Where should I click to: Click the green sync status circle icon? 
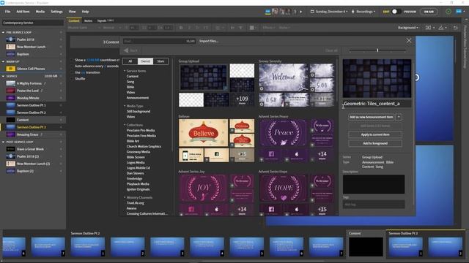pos(448,12)
